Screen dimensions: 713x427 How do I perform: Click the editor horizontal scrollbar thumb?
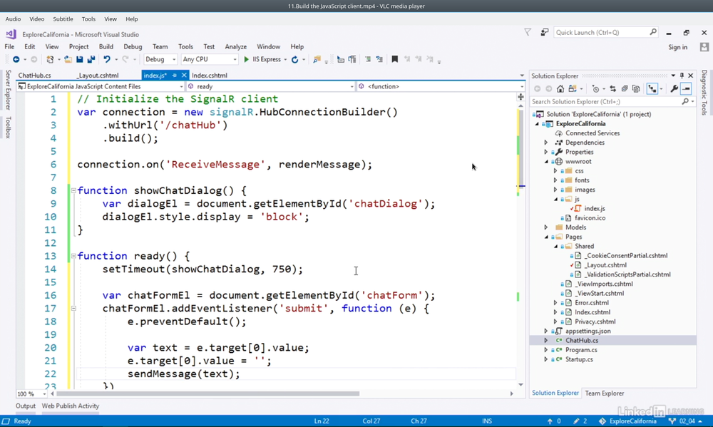pos(207,393)
